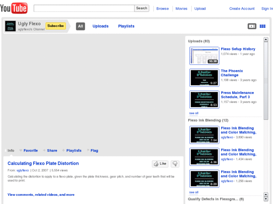Flag this video
Image resolution: width=273 pixels, height=204 pixels.
tap(94, 150)
